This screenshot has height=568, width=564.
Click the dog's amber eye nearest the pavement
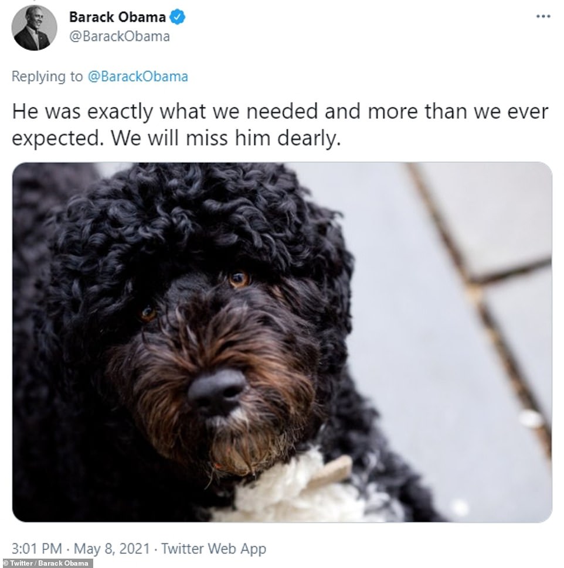[x=239, y=279]
